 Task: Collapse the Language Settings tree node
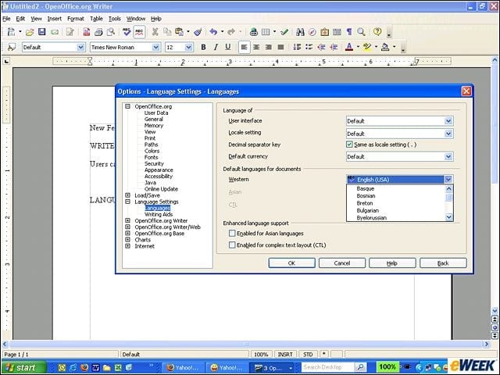click(127, 202)
